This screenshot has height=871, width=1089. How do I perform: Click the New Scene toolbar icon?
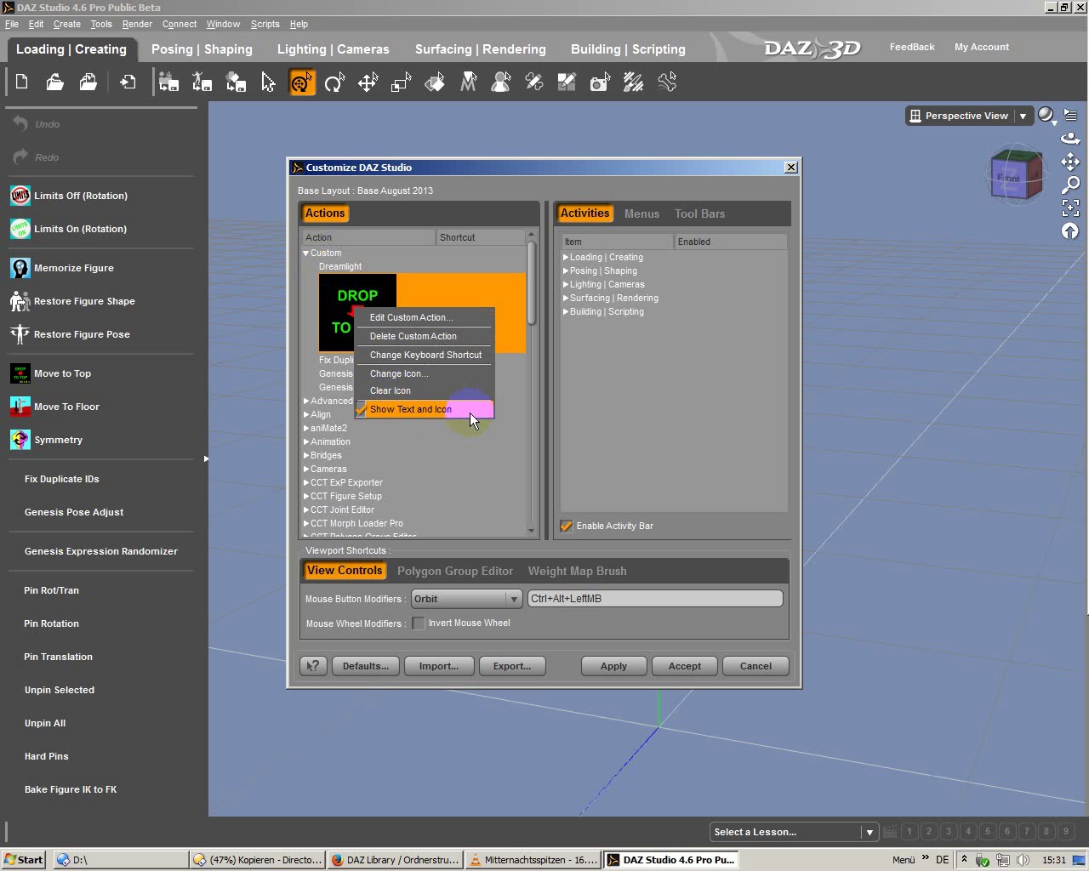coord(22,83)
